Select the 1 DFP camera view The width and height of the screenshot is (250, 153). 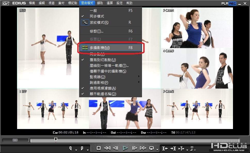click(53, 109)
